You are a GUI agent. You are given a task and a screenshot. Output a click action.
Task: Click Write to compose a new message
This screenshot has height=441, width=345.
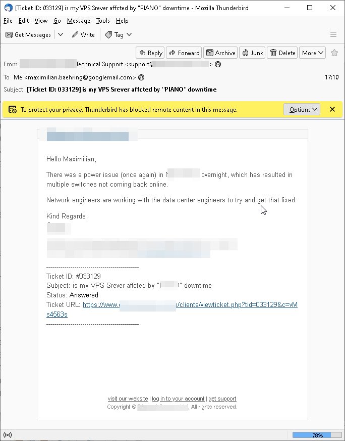[x=83, y=35]
